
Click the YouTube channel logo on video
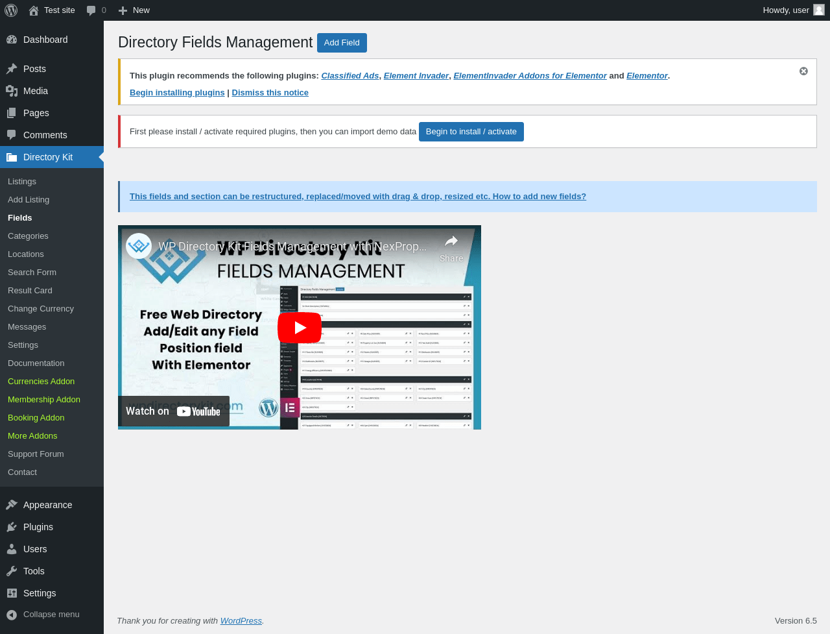coord(139,246)
